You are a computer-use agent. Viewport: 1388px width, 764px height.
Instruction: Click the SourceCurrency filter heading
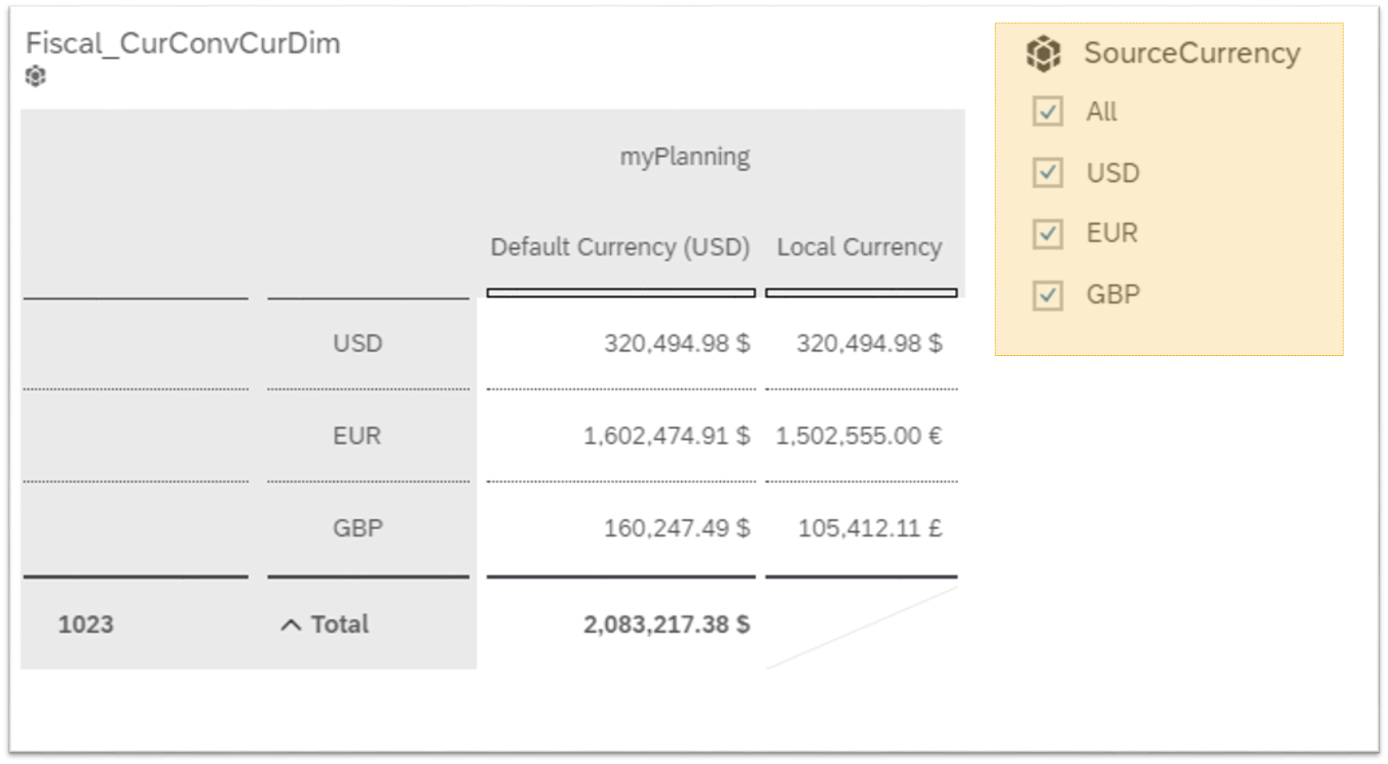(1191, 53)
